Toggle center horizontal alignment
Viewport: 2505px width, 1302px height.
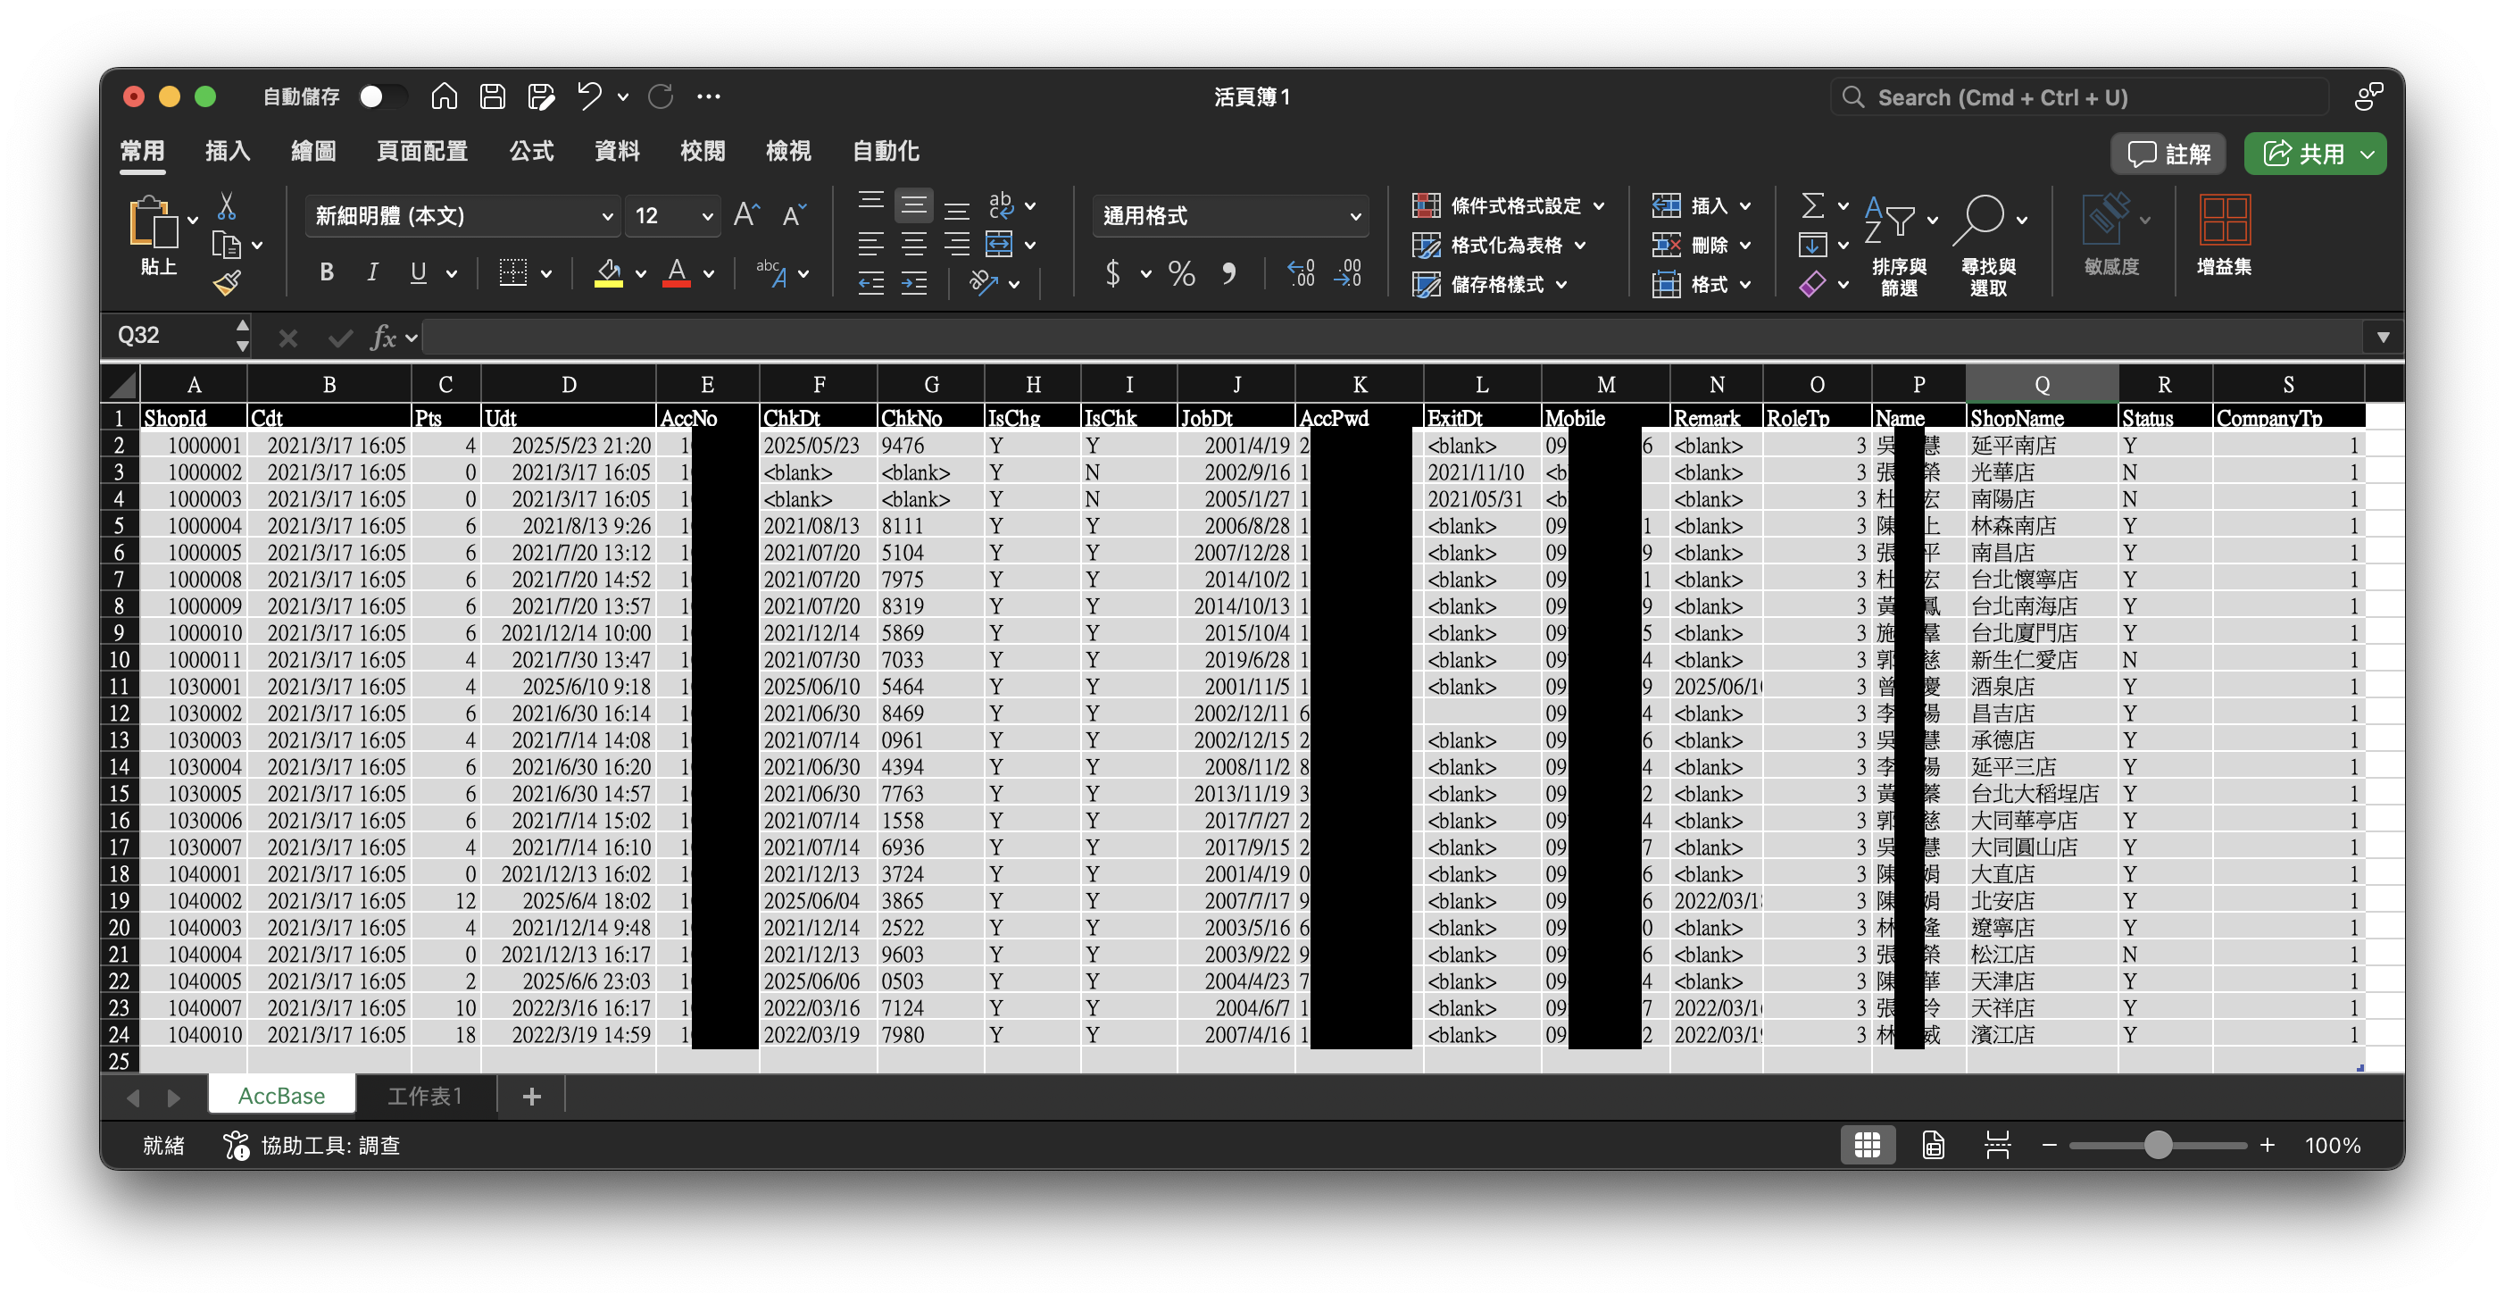(914, 243)
